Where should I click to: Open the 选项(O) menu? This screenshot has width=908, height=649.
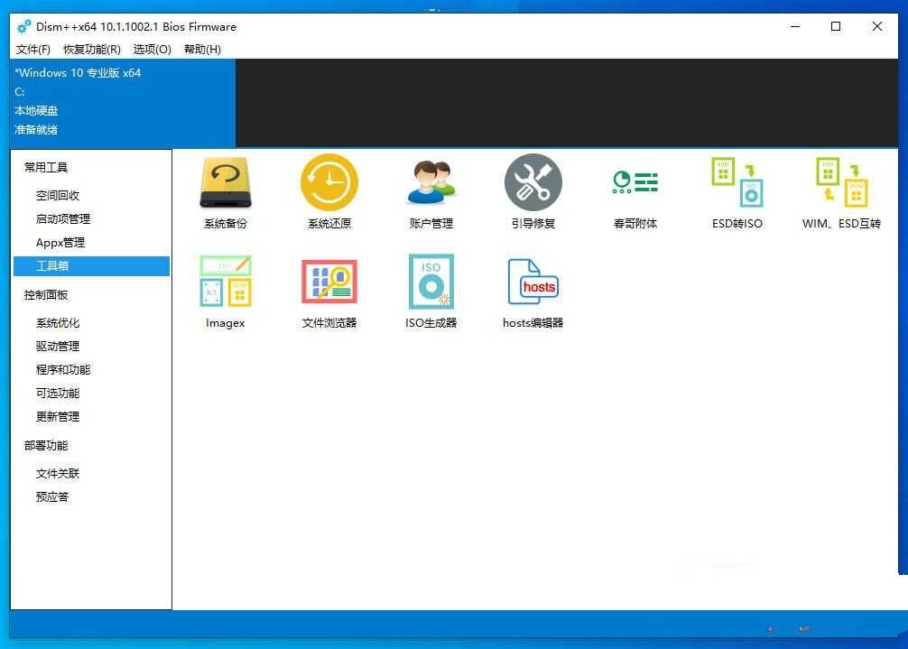tap(151, 50)
